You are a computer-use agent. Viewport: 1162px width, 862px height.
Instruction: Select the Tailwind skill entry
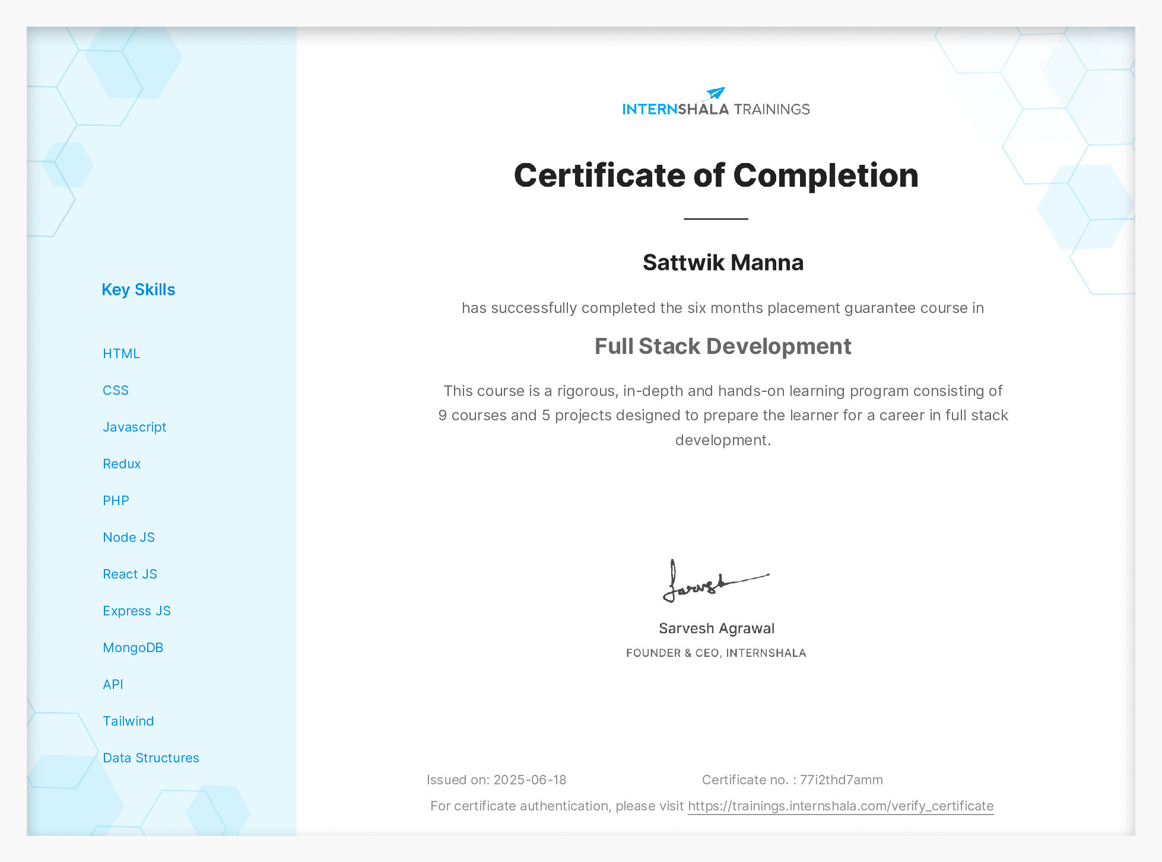(x=128, y=721)
